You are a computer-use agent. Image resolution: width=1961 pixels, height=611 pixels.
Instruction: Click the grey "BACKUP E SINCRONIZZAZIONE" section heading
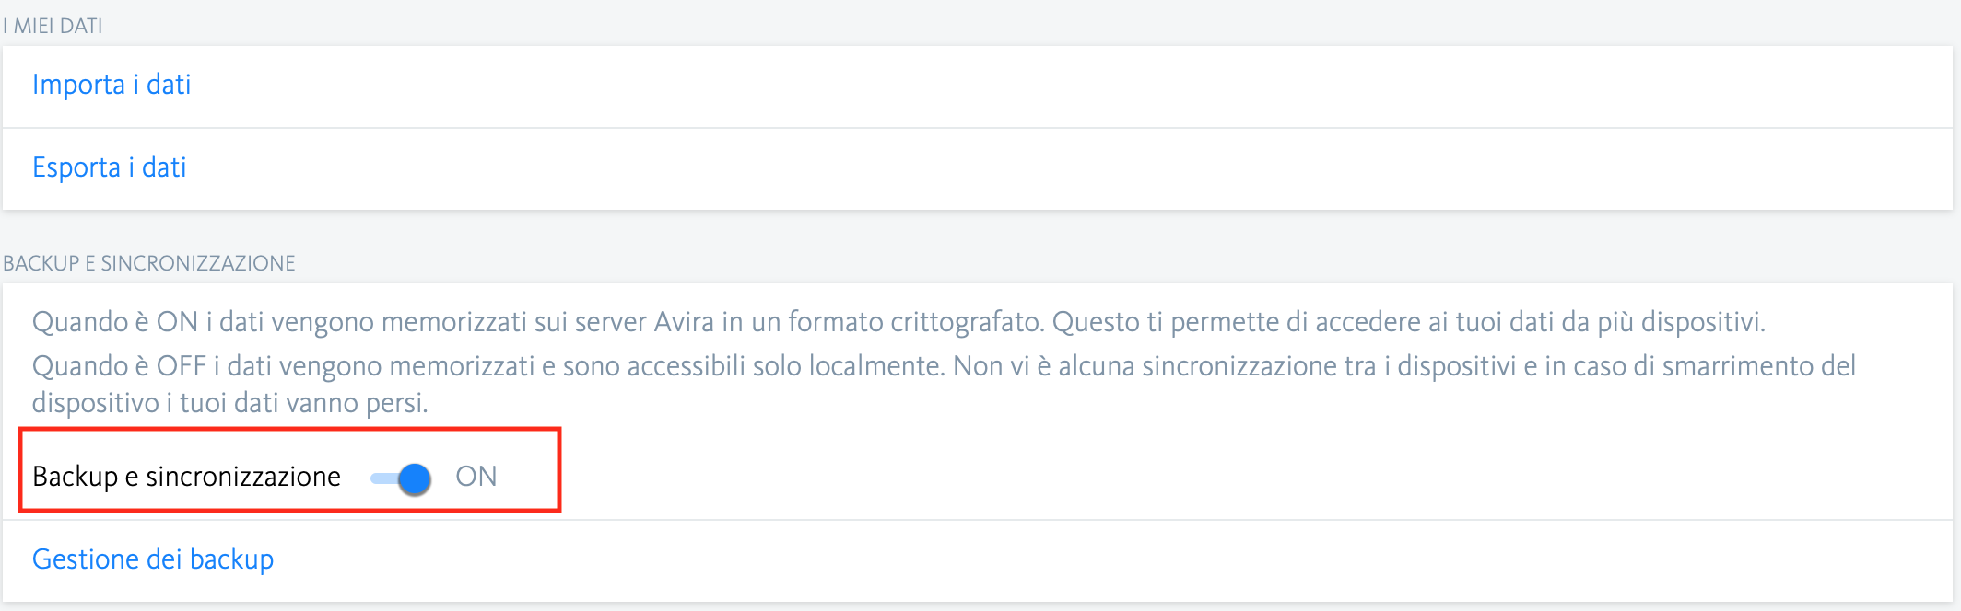tap(149, 263)
